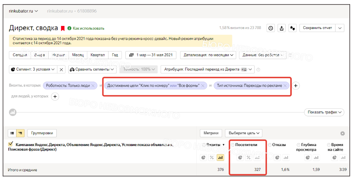Open the 'Группировки' button
352x180 pixels.
pyautogui.click(x=42, y=133)
